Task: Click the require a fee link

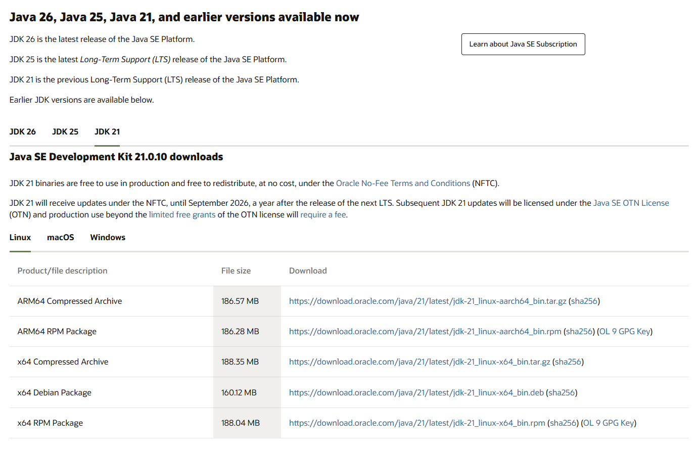Action: pyautogui.click(x=323, y=215)
